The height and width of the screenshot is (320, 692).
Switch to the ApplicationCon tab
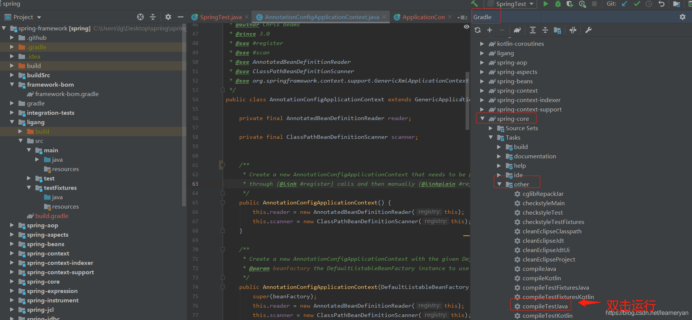pos(424,17)
